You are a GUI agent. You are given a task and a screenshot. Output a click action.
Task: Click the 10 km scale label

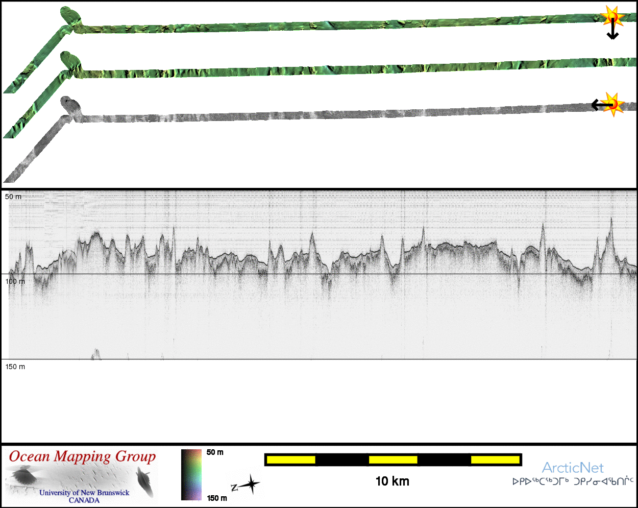[x=392, y=481]
